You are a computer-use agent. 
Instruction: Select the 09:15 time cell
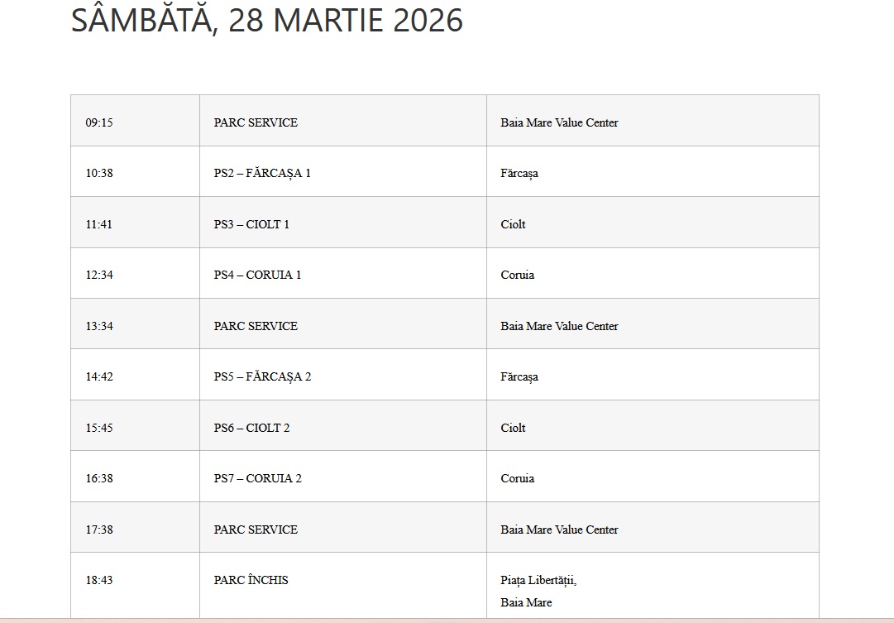point(99,122)
